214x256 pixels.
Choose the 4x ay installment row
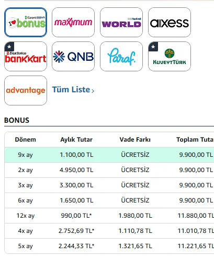pyautogui.click(x=109, y=231)
